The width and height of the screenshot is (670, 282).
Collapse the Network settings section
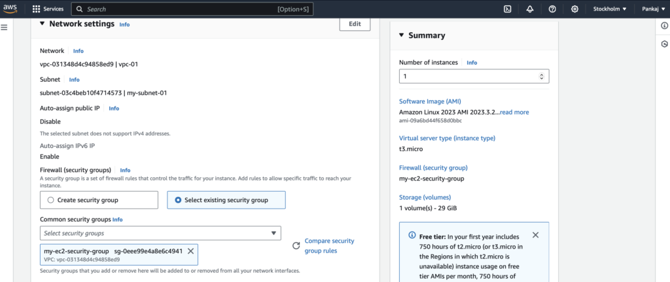pos(42,24)
